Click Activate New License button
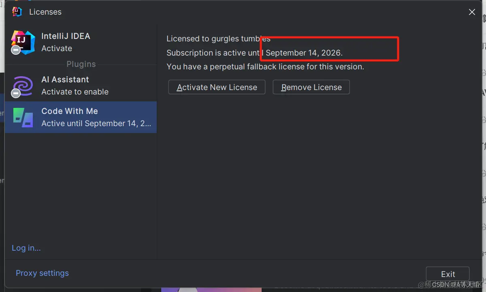 pyautogui.click(x=217, y=87)
